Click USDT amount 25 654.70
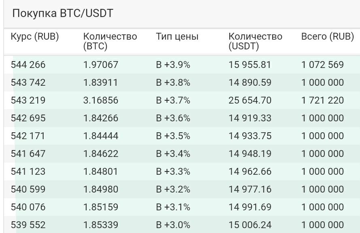The height and width of the screenshot is (233, 360). point(250,100)
